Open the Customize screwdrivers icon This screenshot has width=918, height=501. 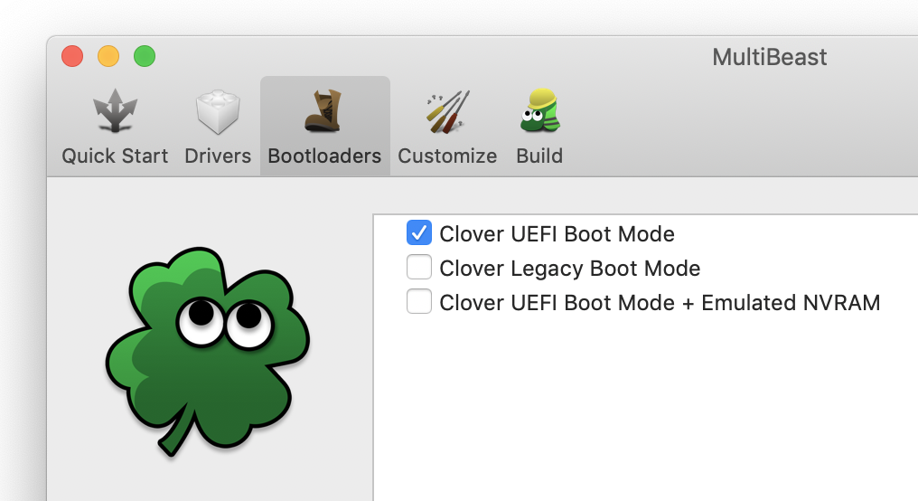pos(448,111)
